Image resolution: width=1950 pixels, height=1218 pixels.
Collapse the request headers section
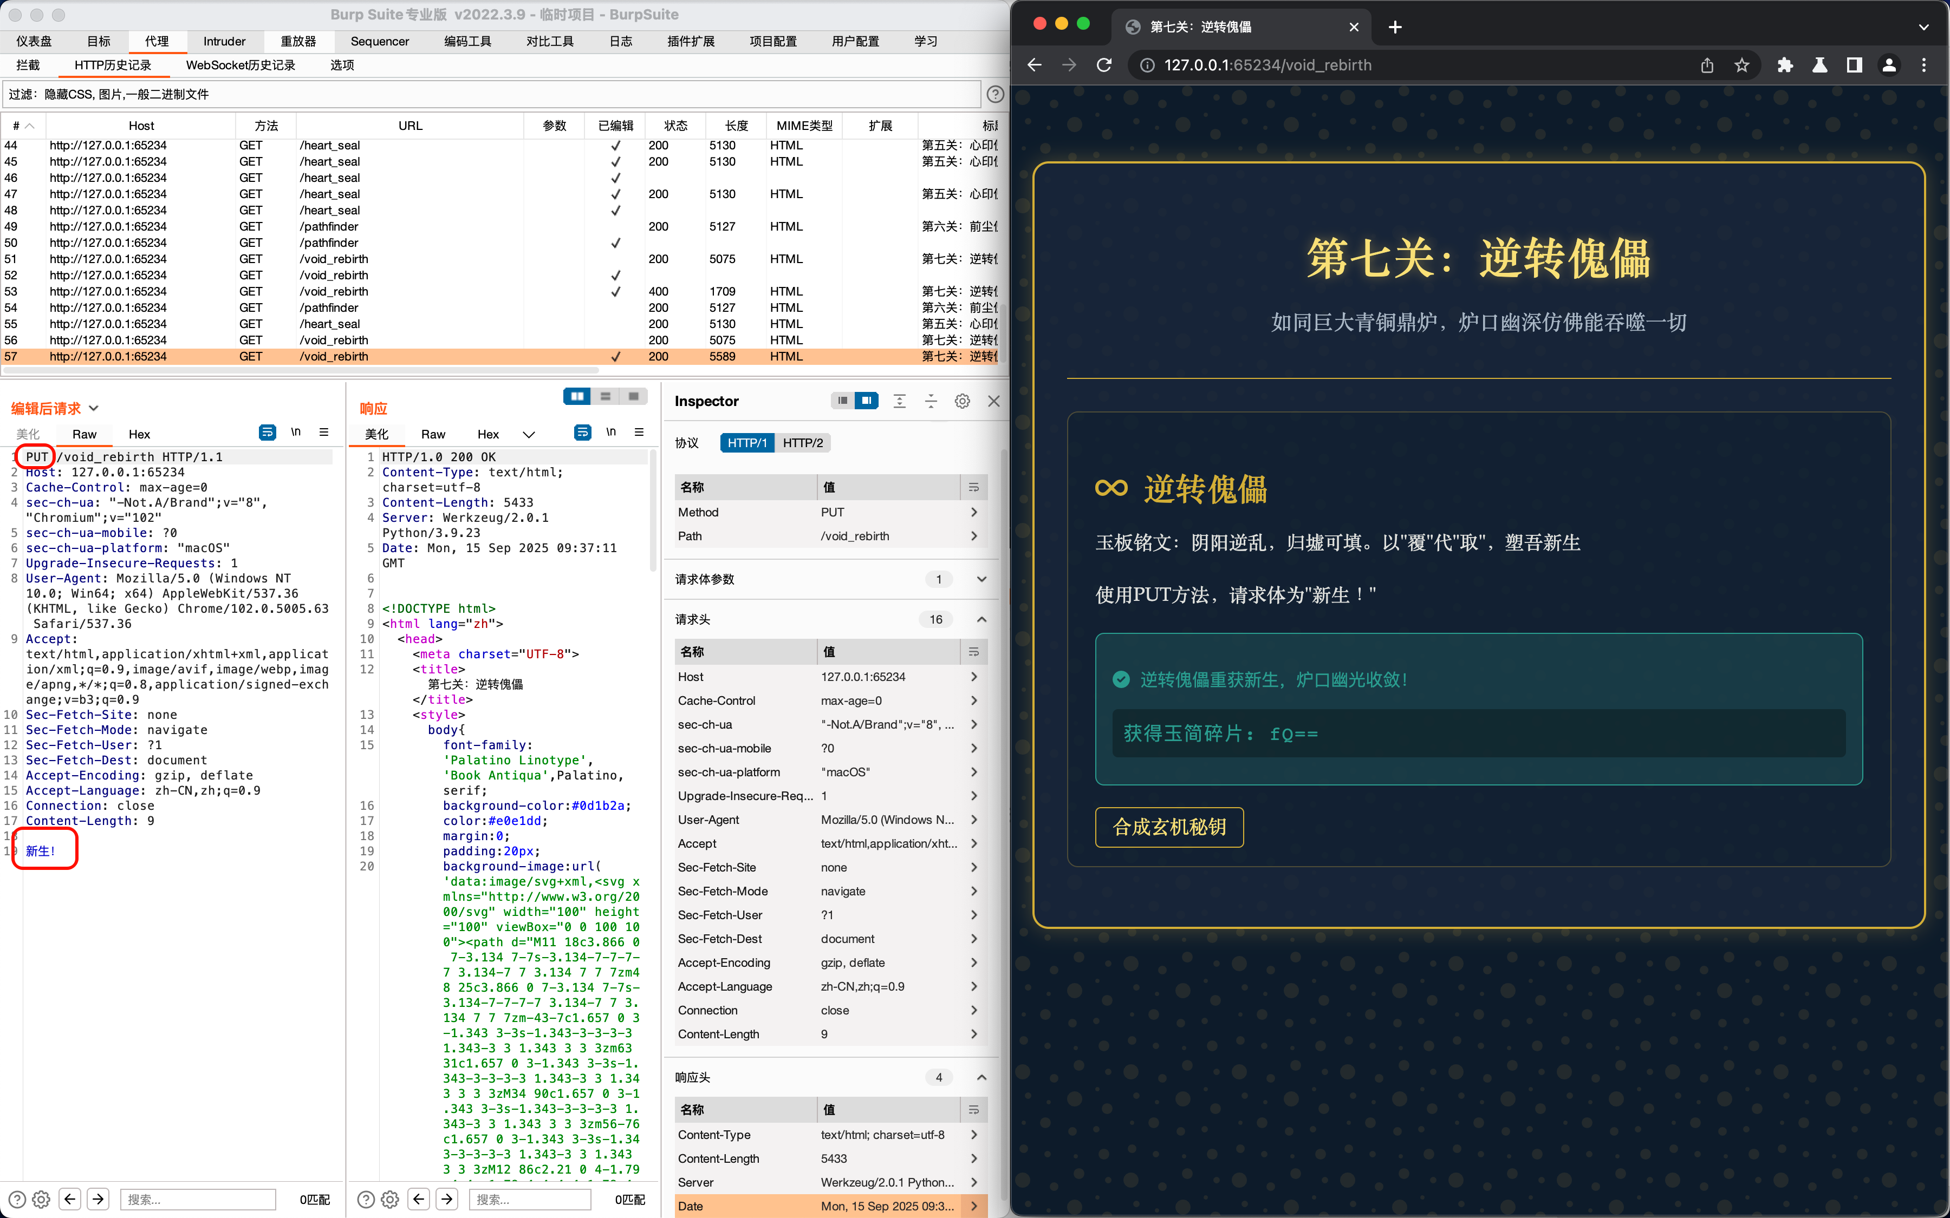click(981, 619)
